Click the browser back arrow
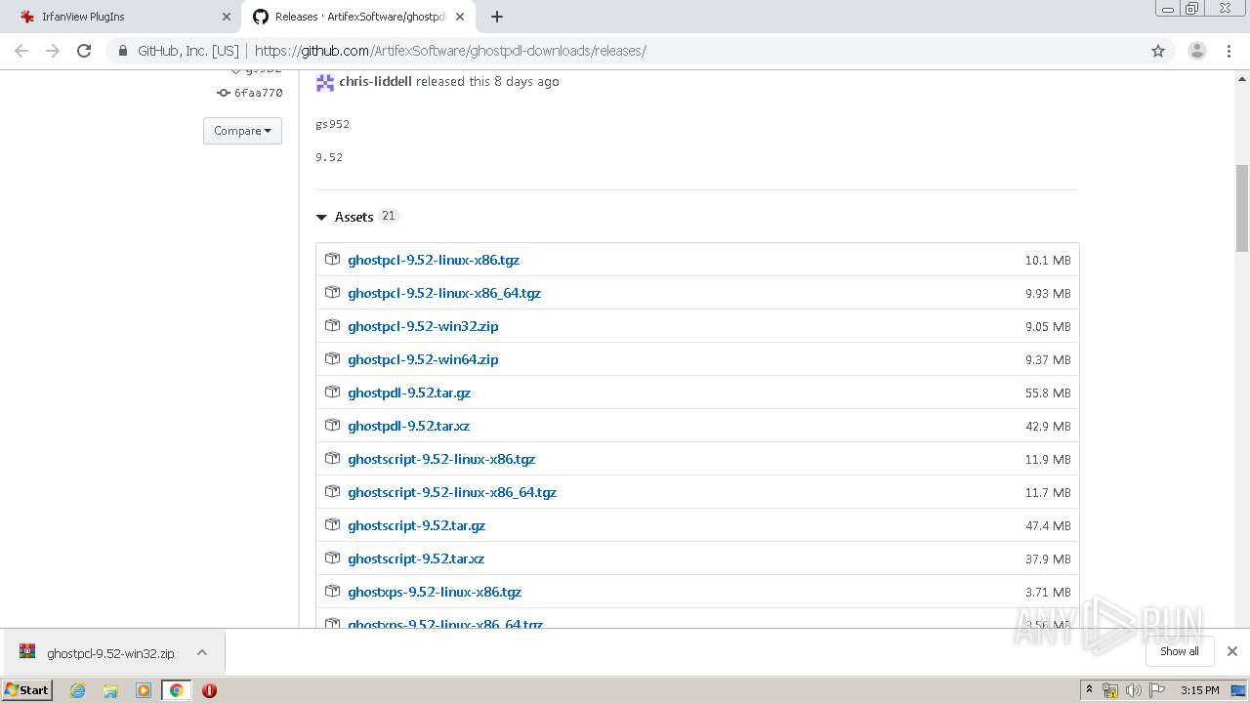Viewport: 1250px width, 703px height. tap(21, 51)
